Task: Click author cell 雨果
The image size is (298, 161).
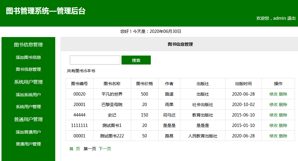Action: [169, 105]
